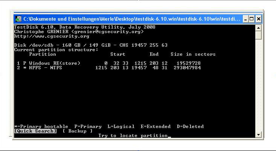The image size is (276, 151).
Task: Close the TestDisk console window
Action: click(x=258, y=19)
